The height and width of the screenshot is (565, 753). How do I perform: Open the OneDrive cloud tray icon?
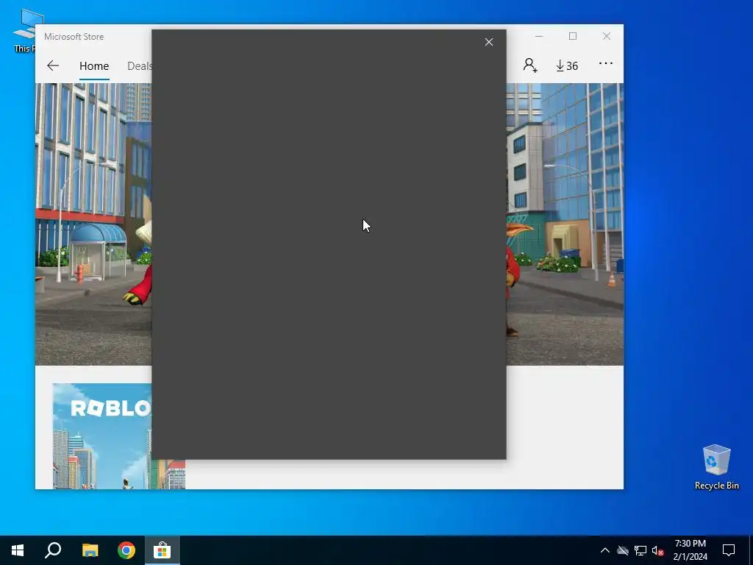623,550
